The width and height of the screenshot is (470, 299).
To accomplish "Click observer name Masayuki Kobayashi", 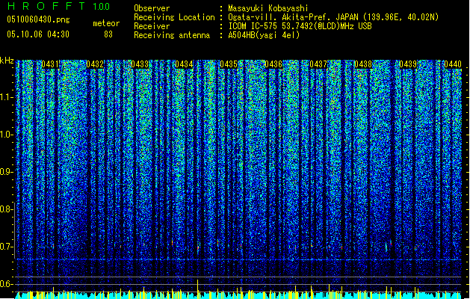I will (x=268, y=8).
